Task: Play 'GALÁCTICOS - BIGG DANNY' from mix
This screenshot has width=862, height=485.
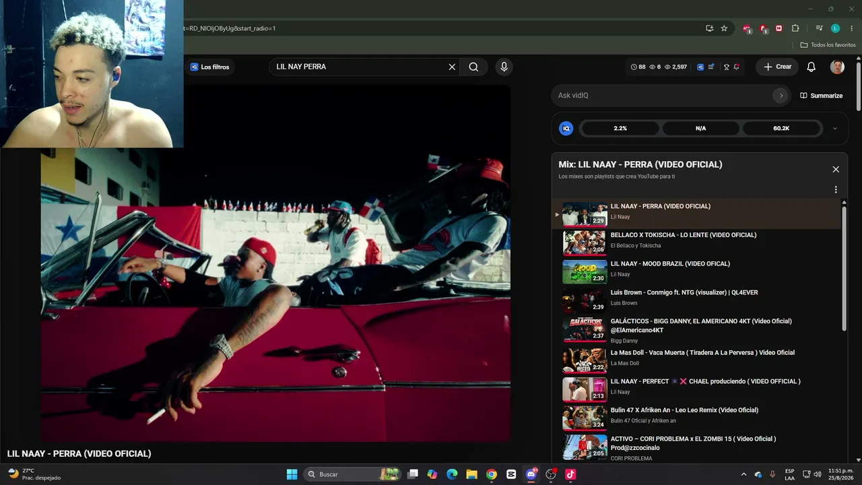Action: 696,330
